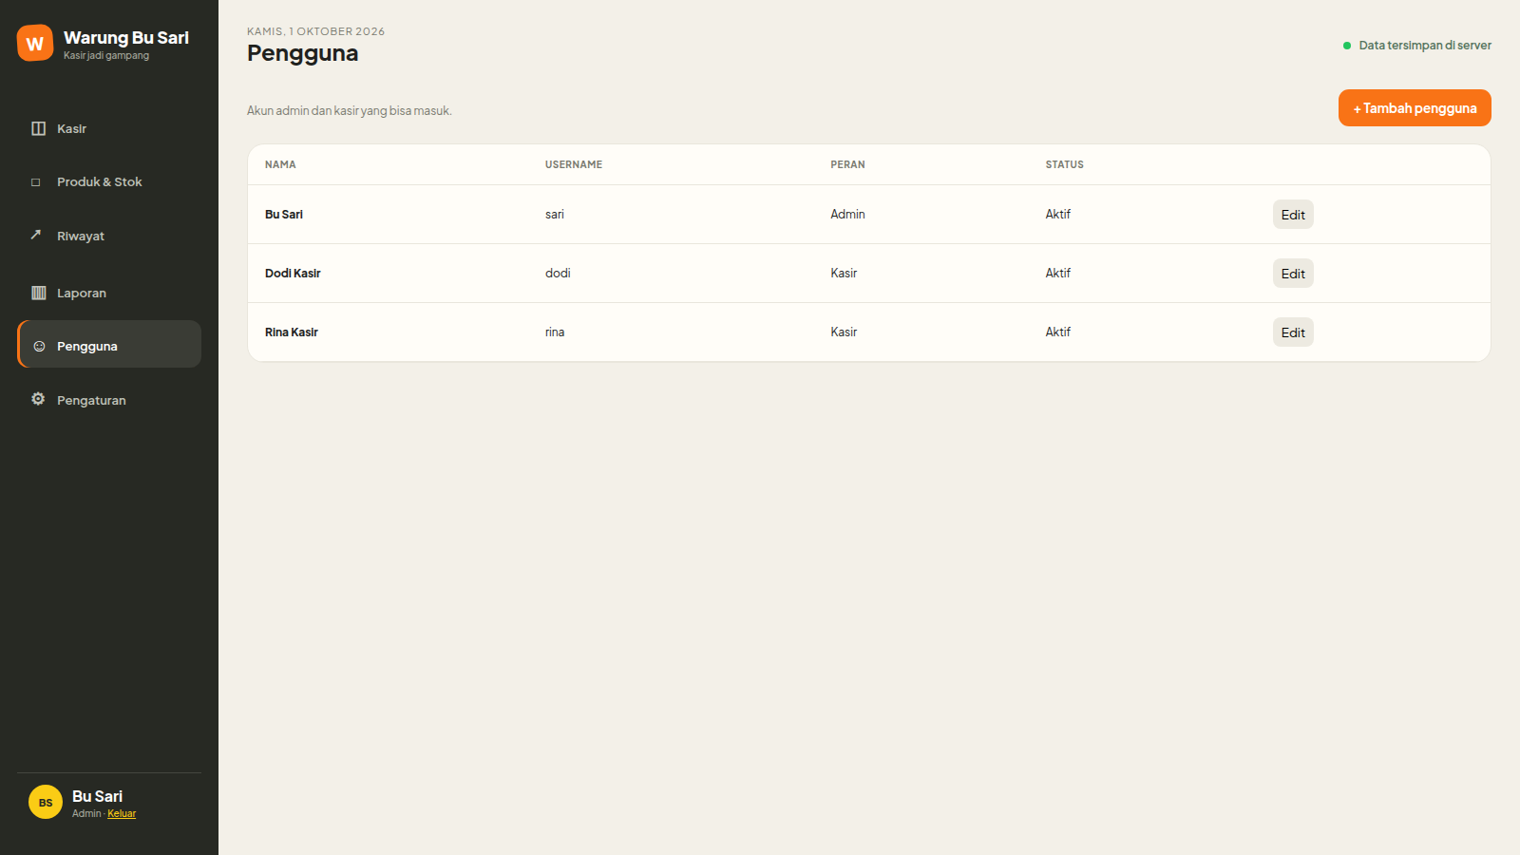Viewport: 1520px width, 855px height.
Task: Click the Admin role cell
Action: pyautogui.click(x=847, y=215)
